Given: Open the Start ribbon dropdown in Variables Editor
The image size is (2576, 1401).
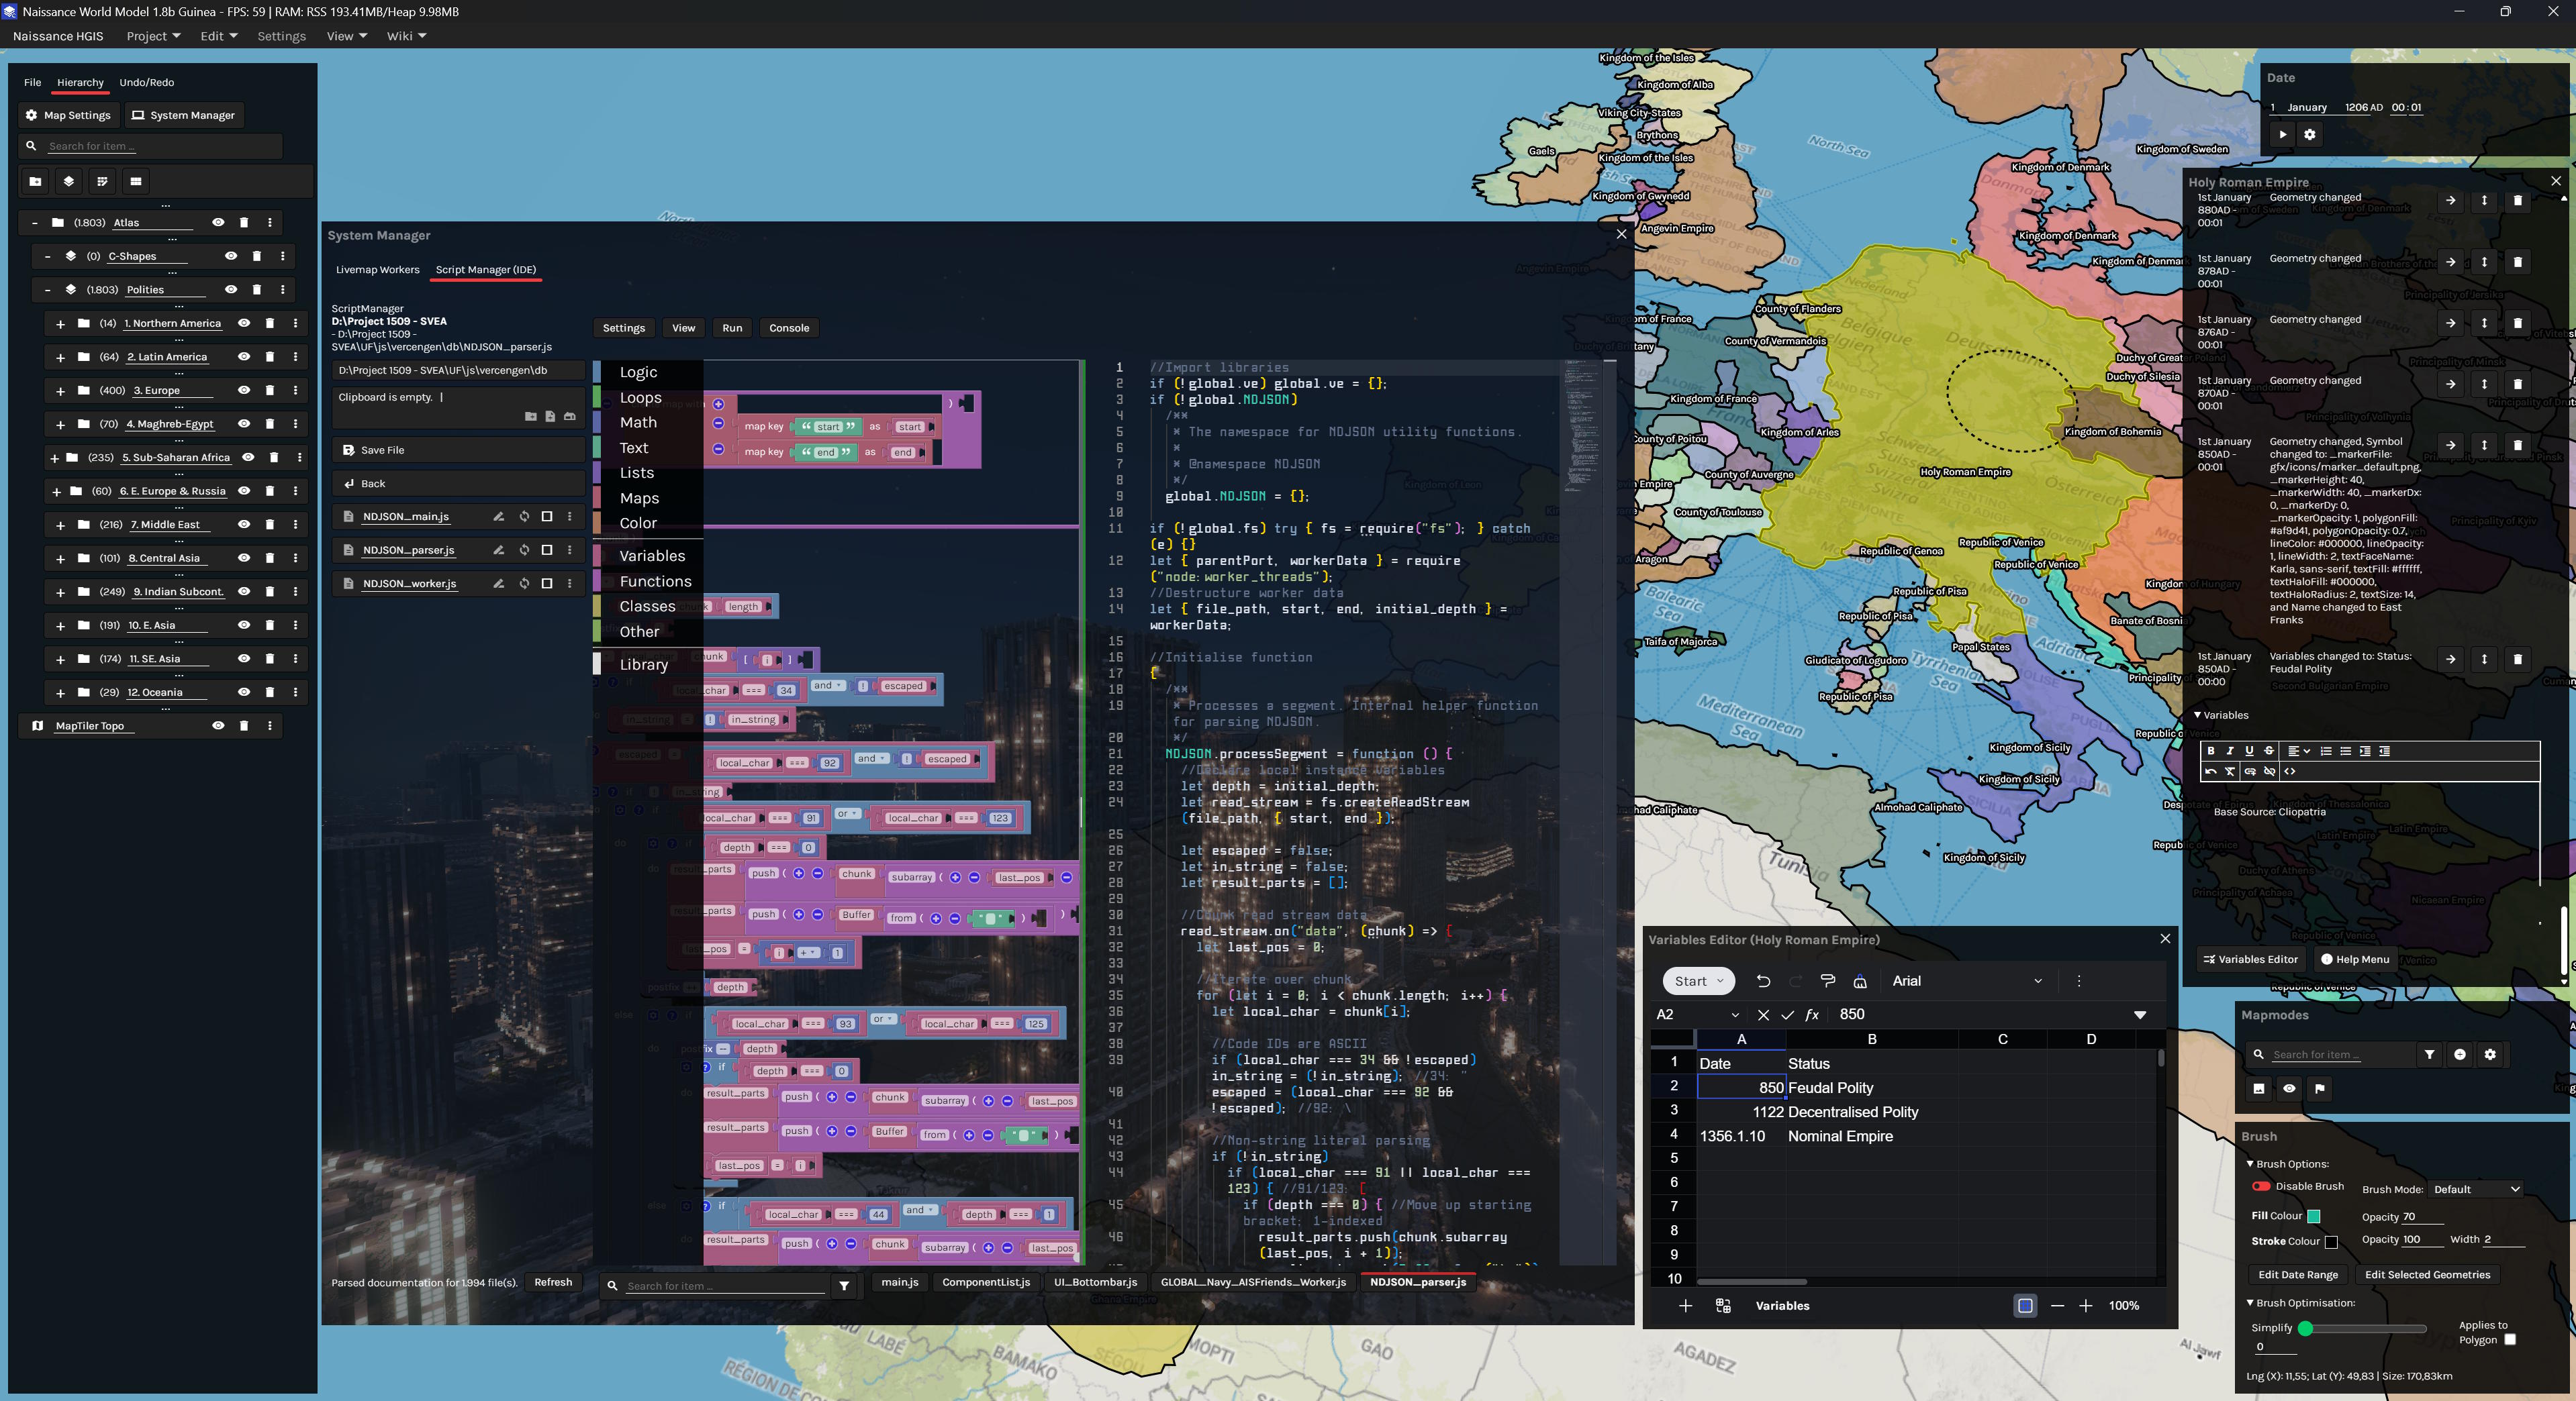Looking at the screenshot, I should tap(1698, 981).
